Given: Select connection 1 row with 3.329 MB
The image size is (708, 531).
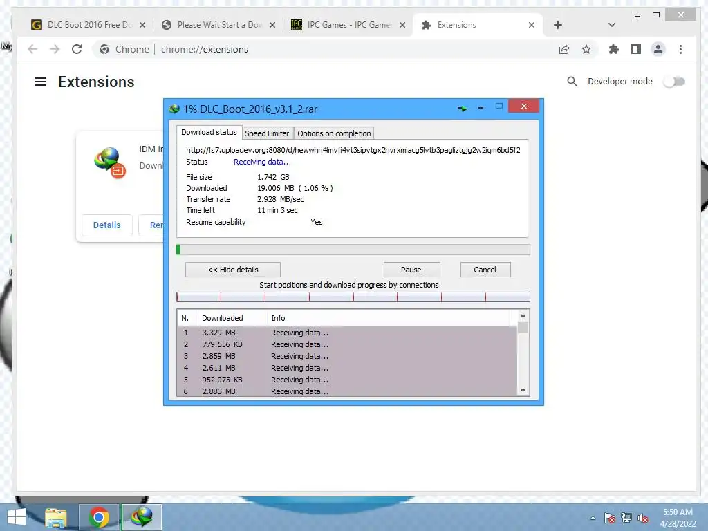Looking at the screenshot, I should 347,333.
